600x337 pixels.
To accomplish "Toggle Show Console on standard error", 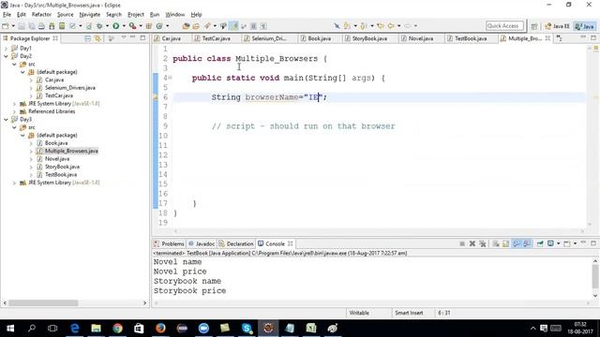I will [527, 243].
